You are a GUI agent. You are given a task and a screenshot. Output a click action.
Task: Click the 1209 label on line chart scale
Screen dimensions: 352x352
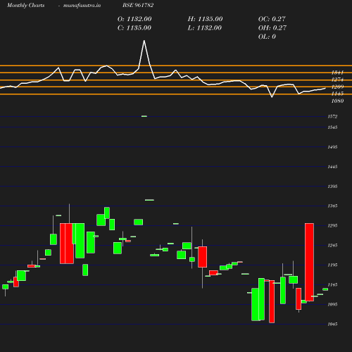337,87
